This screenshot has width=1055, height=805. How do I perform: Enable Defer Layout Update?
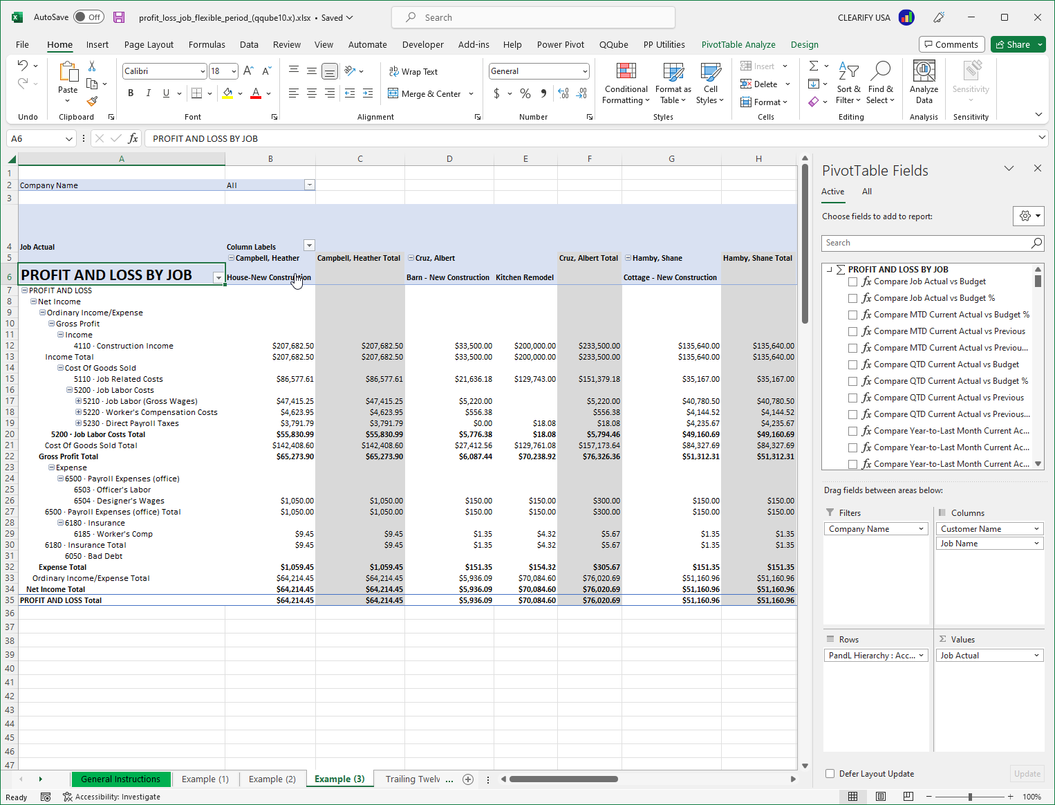click(x=829, y=773)
